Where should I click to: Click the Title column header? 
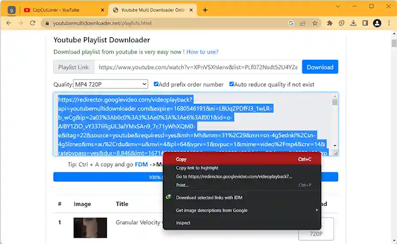tap(122, 204)
